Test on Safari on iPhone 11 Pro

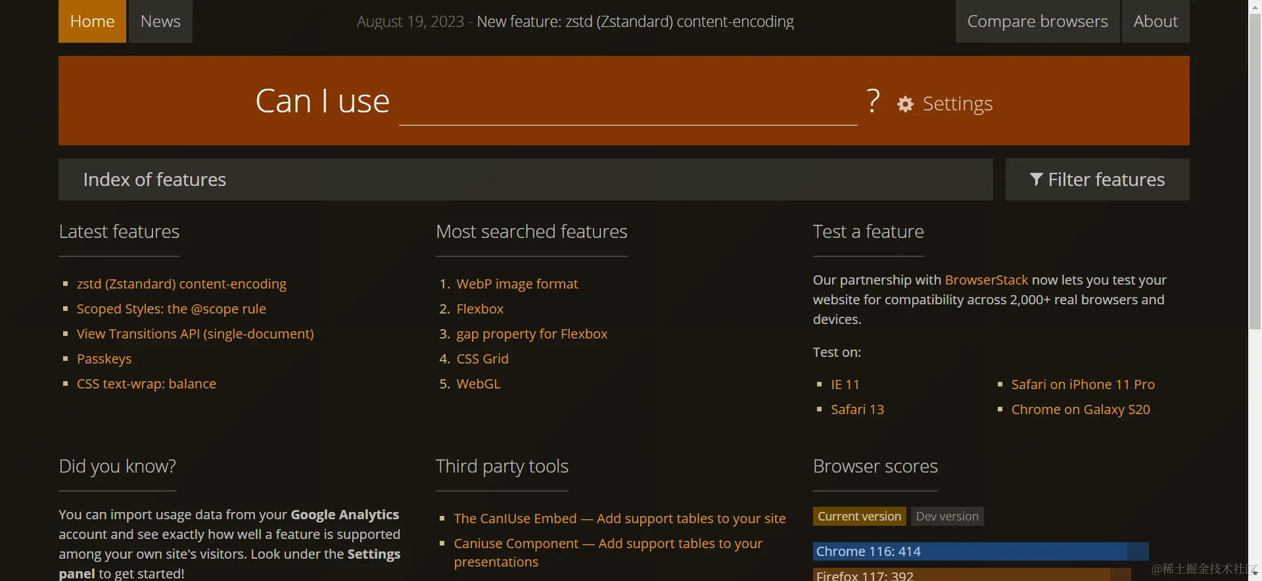[x=1083, y=384]
